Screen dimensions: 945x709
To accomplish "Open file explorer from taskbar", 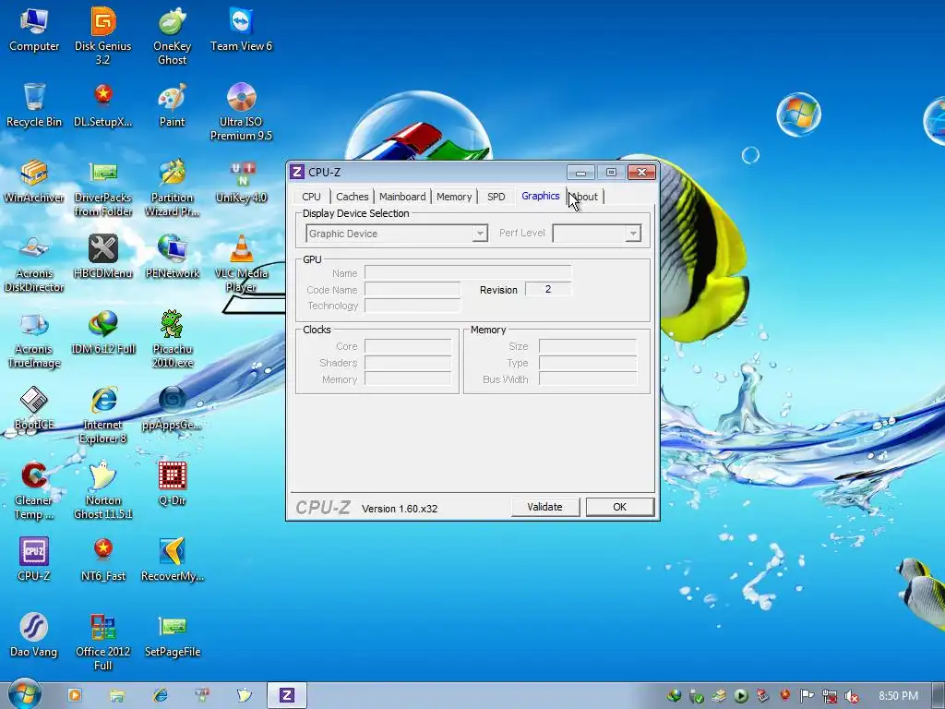I will pos(117,696).
